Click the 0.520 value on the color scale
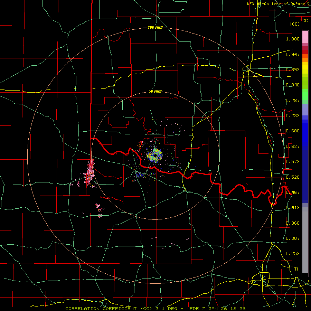The width and height of the screenshot is (311, 311). pyautogui.click(x=293, y=177)
